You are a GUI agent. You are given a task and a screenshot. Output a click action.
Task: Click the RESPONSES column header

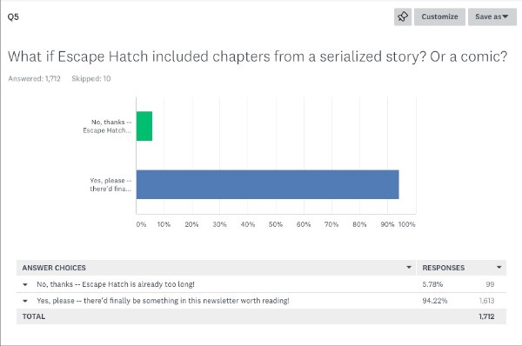444,268
